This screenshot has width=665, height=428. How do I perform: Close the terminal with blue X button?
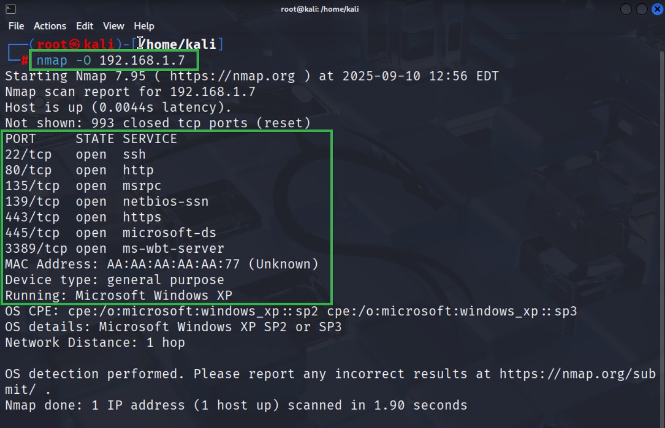pyautogui.click(x=657, y=9)
